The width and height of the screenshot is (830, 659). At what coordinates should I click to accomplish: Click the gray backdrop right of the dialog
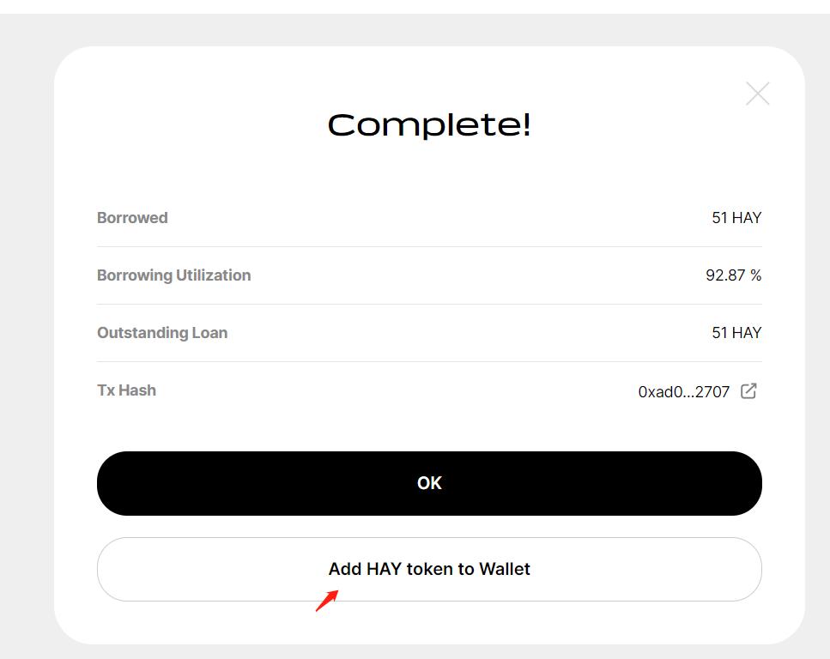click(817, 343)
